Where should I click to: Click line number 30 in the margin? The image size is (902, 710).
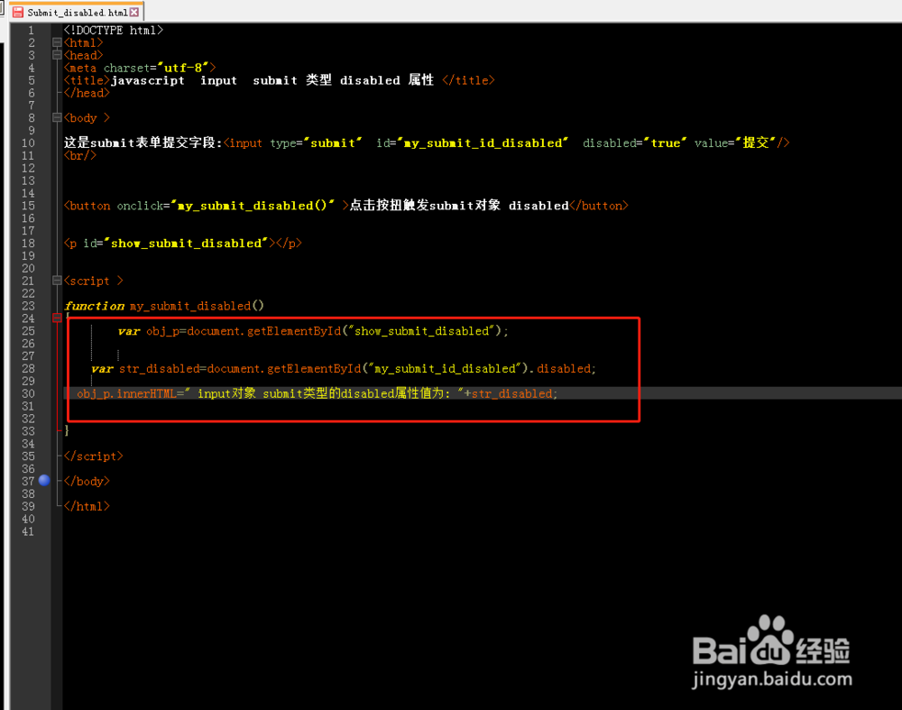tap(28, 393)
